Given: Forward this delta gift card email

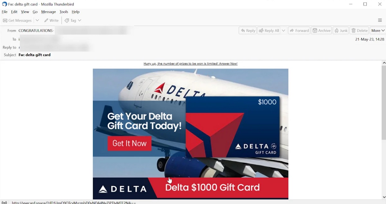Looking at the screenshot, I should tap(299, 30).
